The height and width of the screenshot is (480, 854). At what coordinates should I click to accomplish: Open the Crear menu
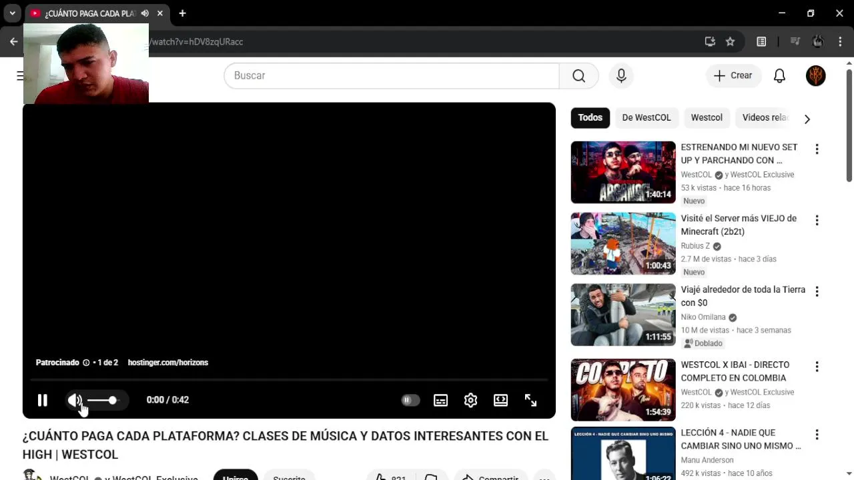(733, 75)
